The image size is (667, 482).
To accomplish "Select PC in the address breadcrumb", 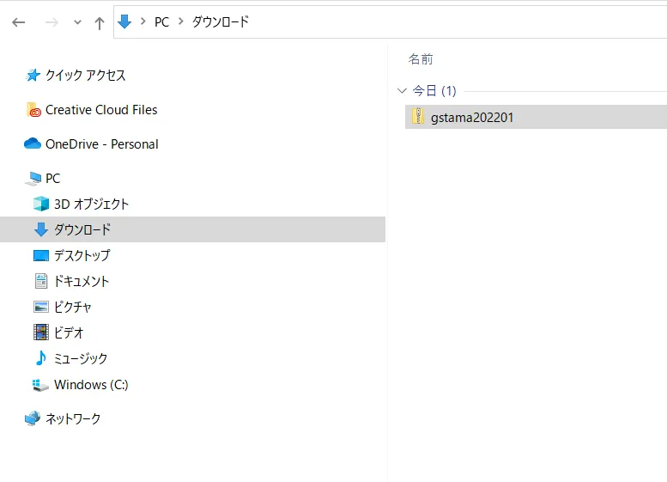I will point(161,22).
